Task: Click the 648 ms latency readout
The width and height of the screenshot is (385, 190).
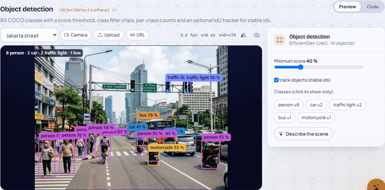Action: click(208, 35)
